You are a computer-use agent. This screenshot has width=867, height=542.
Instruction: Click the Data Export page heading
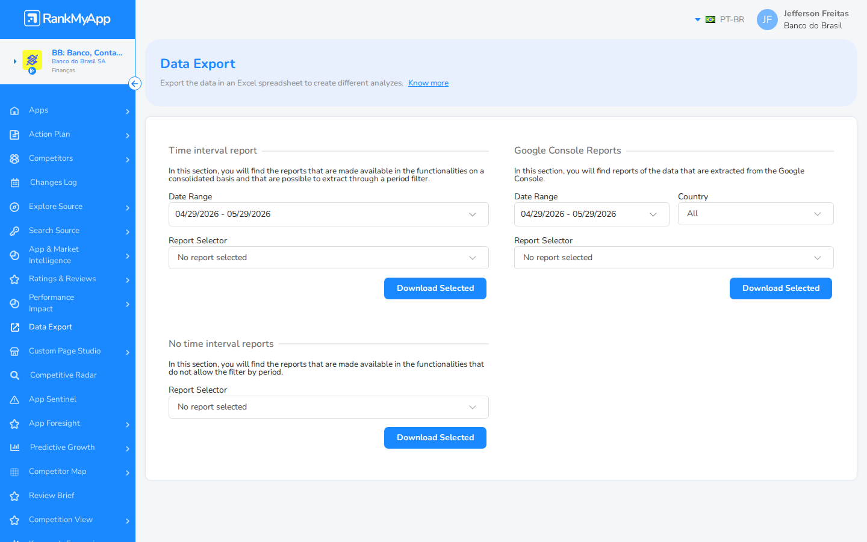[197, 64]
